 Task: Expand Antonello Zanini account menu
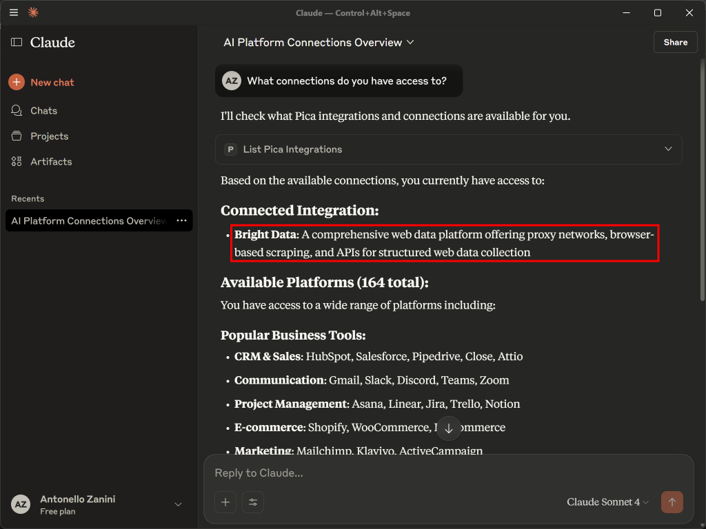pyautogui.click(x=178, y=505)
